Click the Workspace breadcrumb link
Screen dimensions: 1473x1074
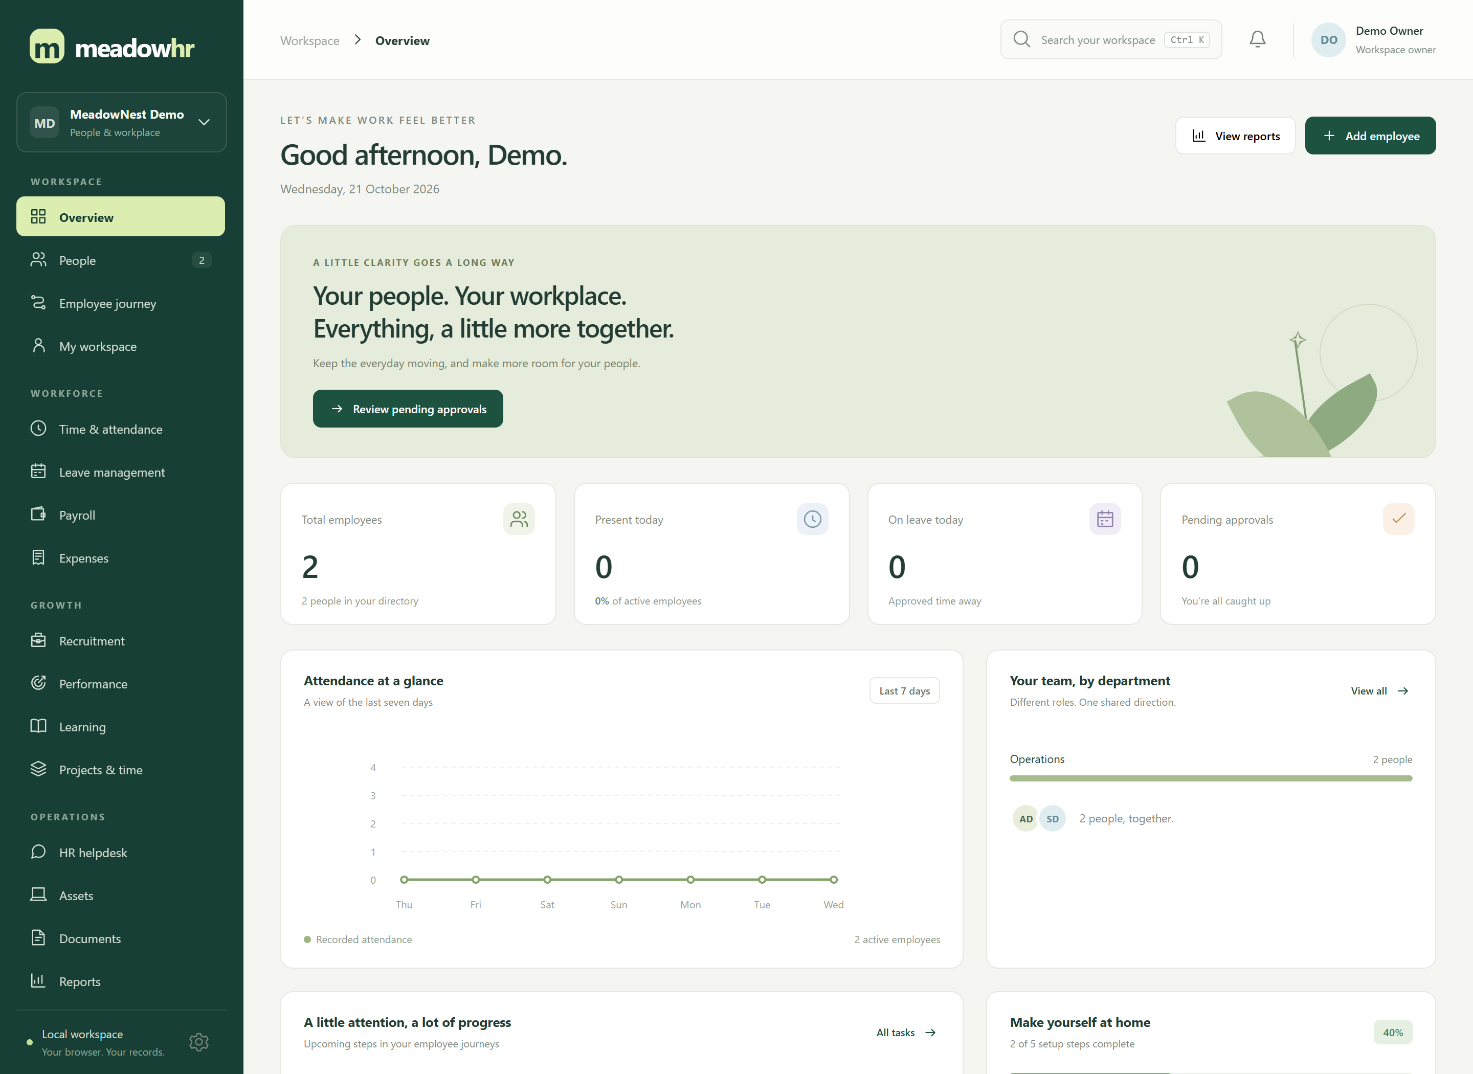(x=309, y=40)
